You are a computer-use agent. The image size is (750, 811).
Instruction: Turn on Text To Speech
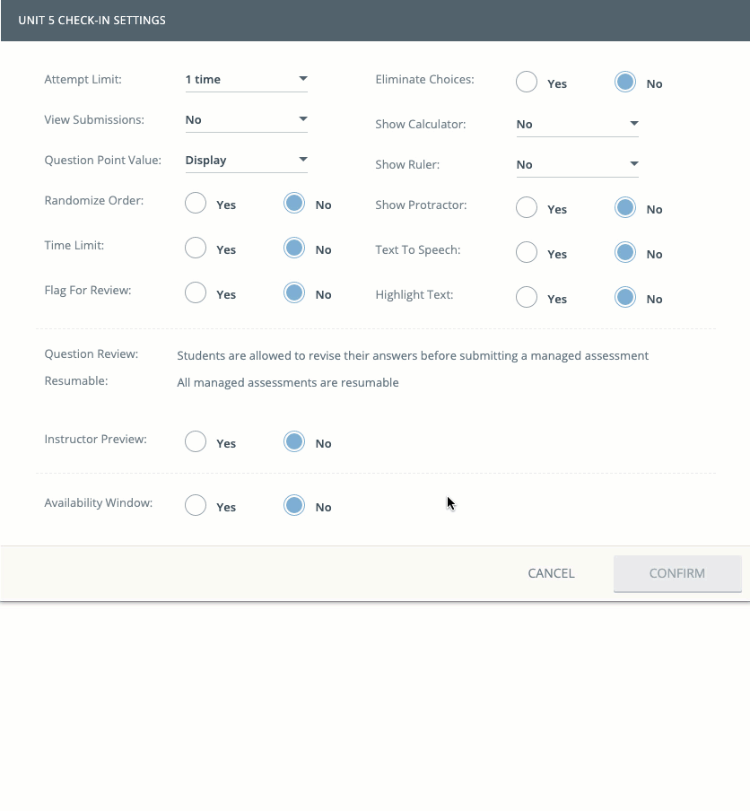tap(527, 253)
